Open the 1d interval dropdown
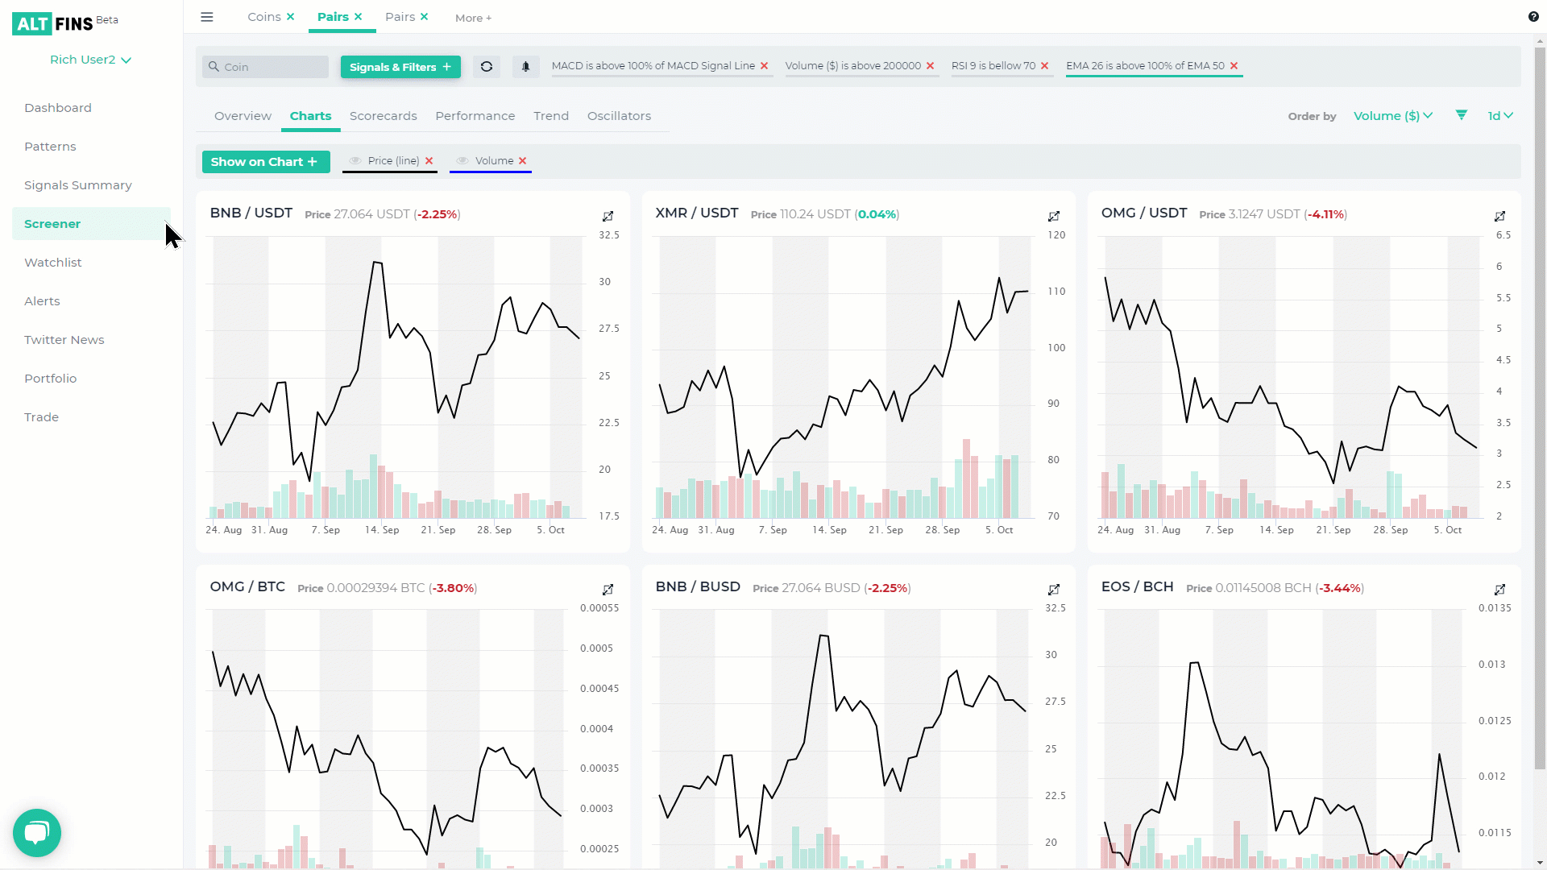Screen dimensions: 1547x870 click(1500, 116)
